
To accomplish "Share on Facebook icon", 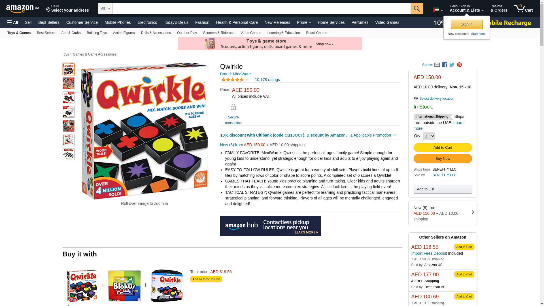I will (445, 65).
